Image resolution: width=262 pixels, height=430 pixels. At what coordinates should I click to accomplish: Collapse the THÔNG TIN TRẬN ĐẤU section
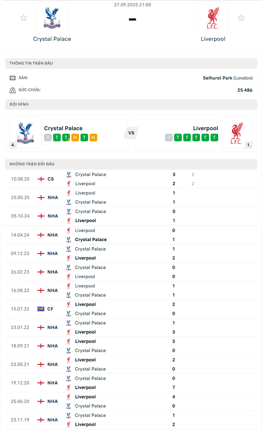click(x=131, y=63)
